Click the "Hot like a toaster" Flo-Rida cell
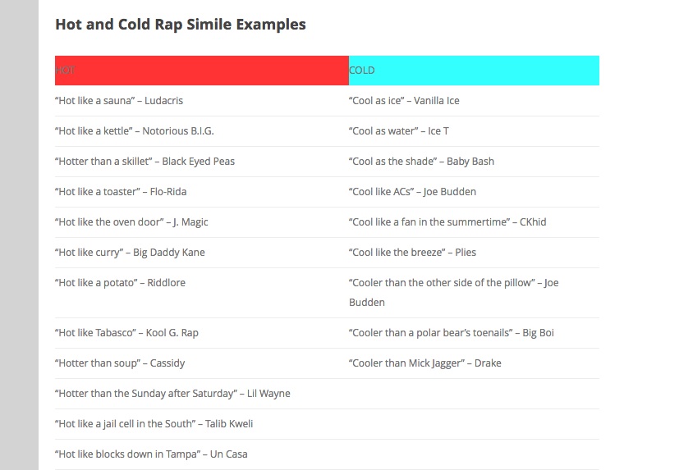Image resolution: width=679 pixels, height=470 pixels. [x=118, y=192]
